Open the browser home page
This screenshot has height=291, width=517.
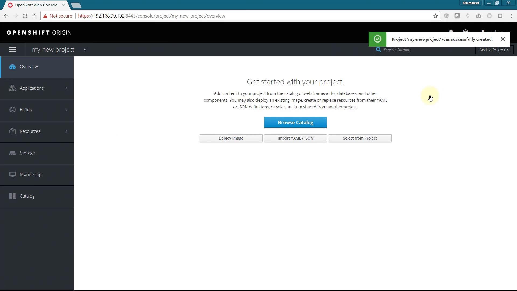(34, 16)
